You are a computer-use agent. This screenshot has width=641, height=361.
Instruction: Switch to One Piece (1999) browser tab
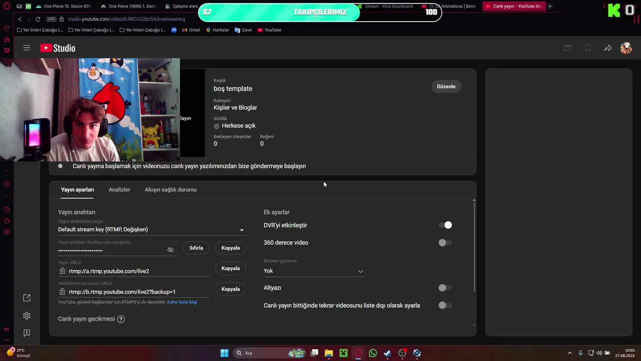(x=128, y=6)
